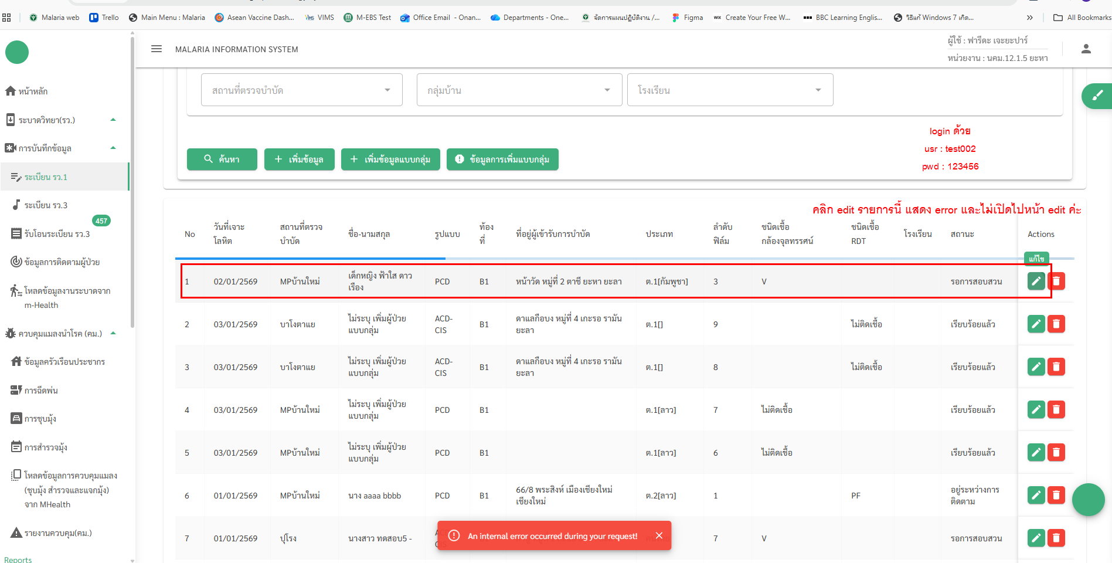1112x563 pixels.
Task: Click the ค้นหา search button
Action: click(222, 159)
